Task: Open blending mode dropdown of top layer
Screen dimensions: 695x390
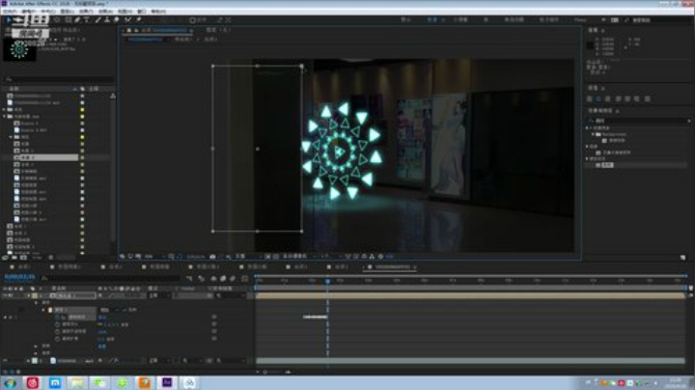Action: click(158, 295)
